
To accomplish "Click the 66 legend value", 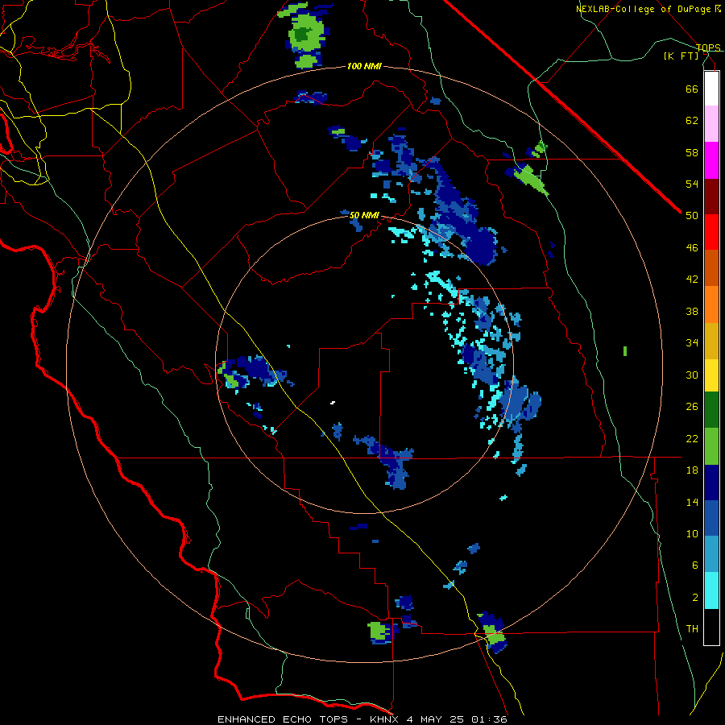I will [692, 89].
